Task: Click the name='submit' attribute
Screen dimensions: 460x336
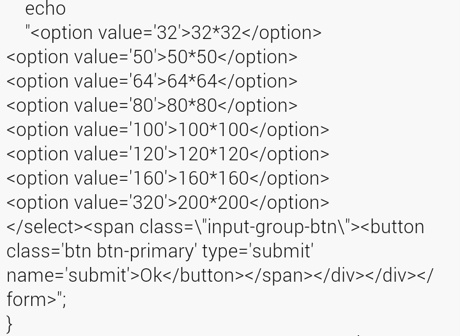Action: coord(68,275)
